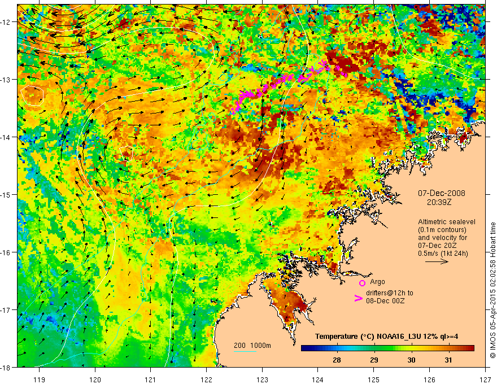Click latitude axis label '-18'
Viewport: 497px width, 384px height.
pyautogui.click(x=6, y=368)
